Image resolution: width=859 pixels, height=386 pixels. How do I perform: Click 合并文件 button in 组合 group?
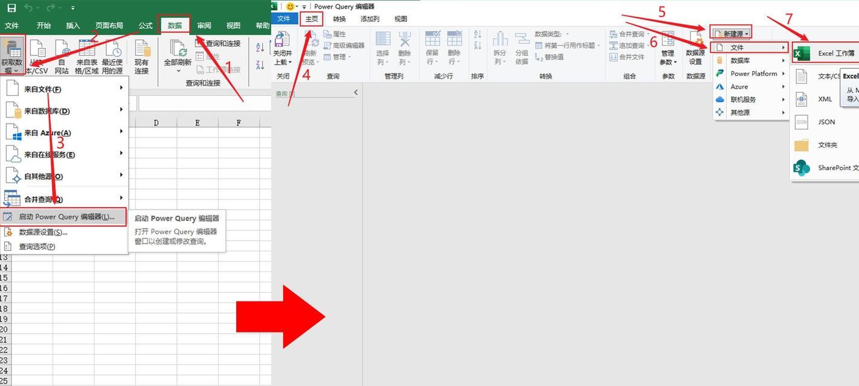[x=627, y=57]
